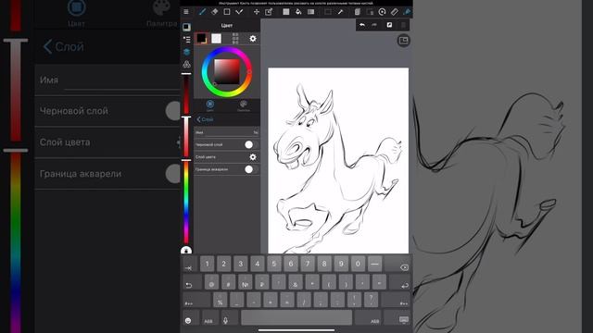Screen dimensions: 593x333
Task: Open the layers sidebar icon
Action: click(x=186, y=52)
